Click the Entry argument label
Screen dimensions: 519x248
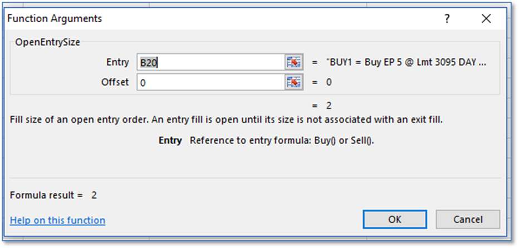[x=117, y=62]
